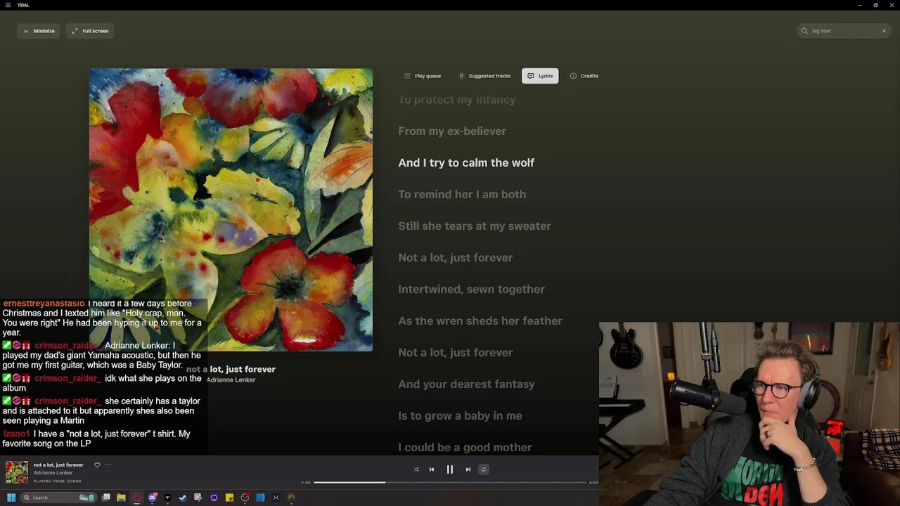Skip to previous track
This screenshot has height=506, width=900.
coord(432,469)
